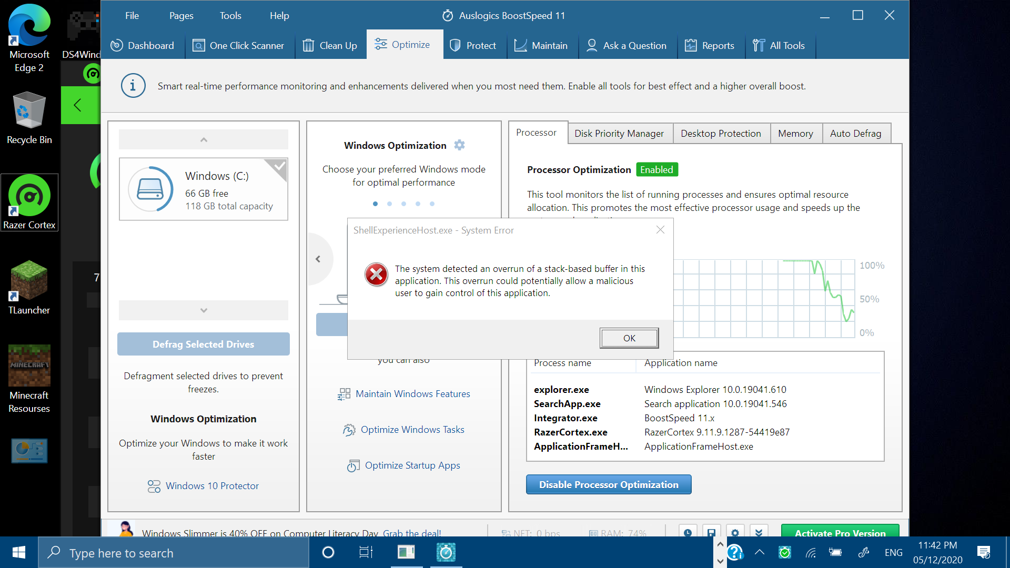The height and width of the screenshot is (568, 1010).
Task: Open TLauncher desktop shortcut
Action: (x=29, y=287)
